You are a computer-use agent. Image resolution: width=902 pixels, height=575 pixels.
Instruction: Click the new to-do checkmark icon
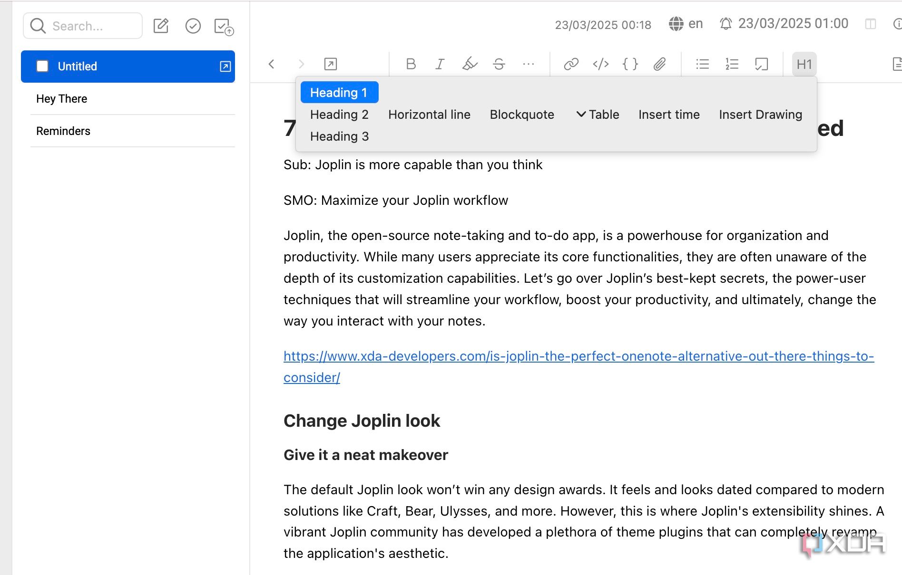point(193,26)
